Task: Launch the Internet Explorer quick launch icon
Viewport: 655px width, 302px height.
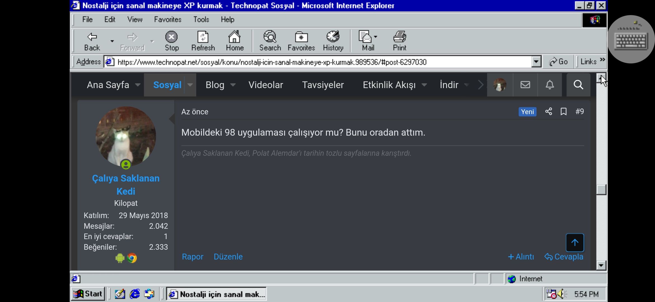Action: 135,294
